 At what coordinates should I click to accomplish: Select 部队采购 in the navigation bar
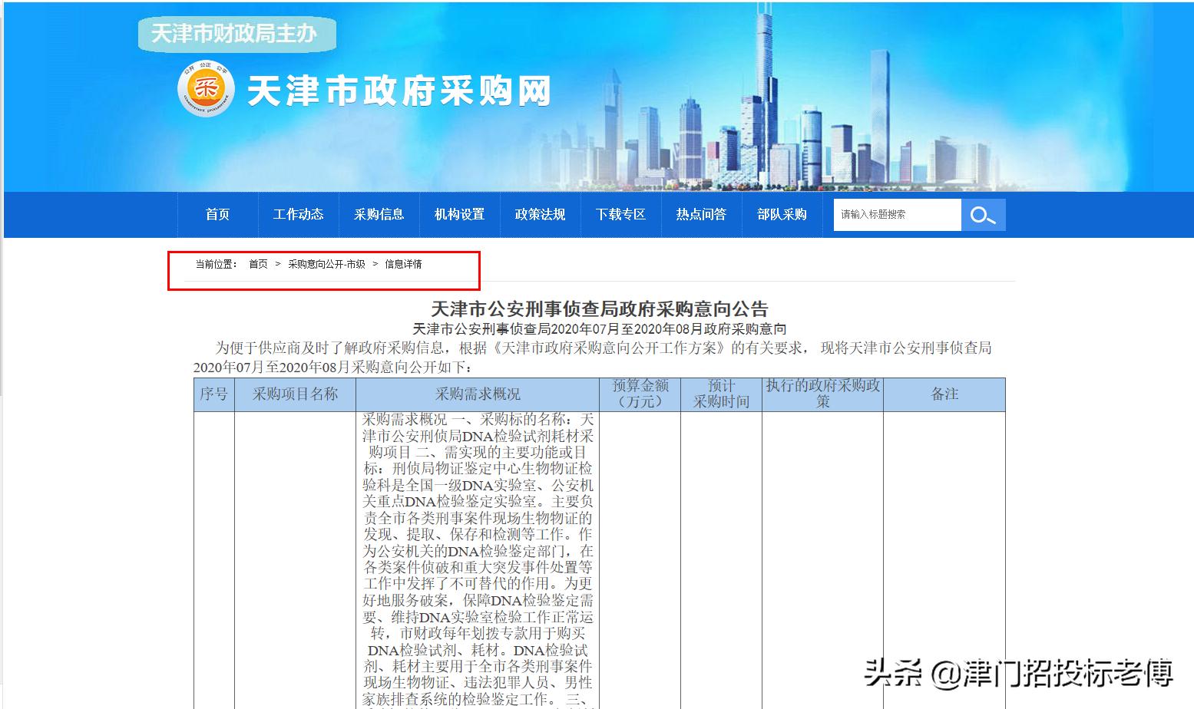(782, 215)
